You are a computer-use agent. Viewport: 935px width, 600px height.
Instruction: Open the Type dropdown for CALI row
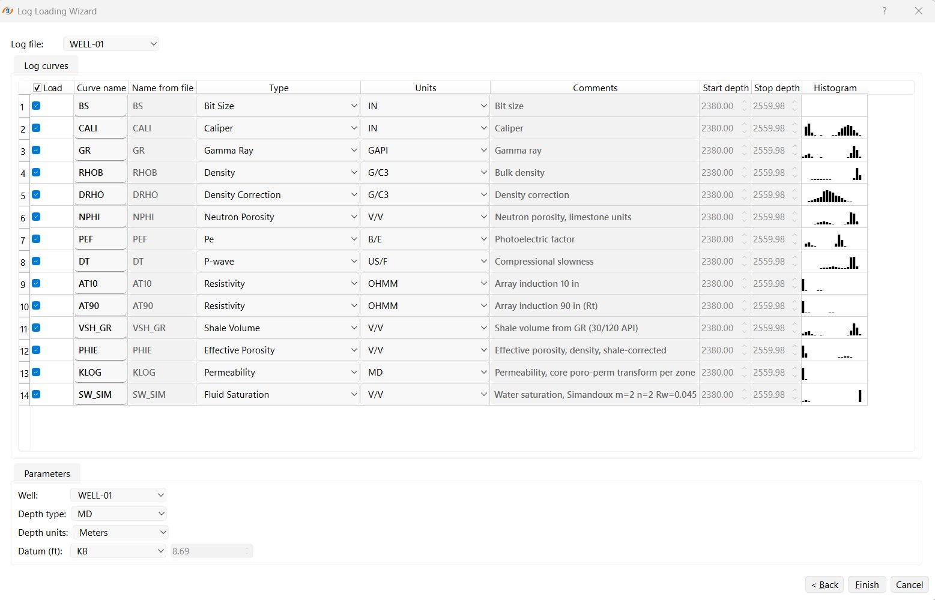279,128
